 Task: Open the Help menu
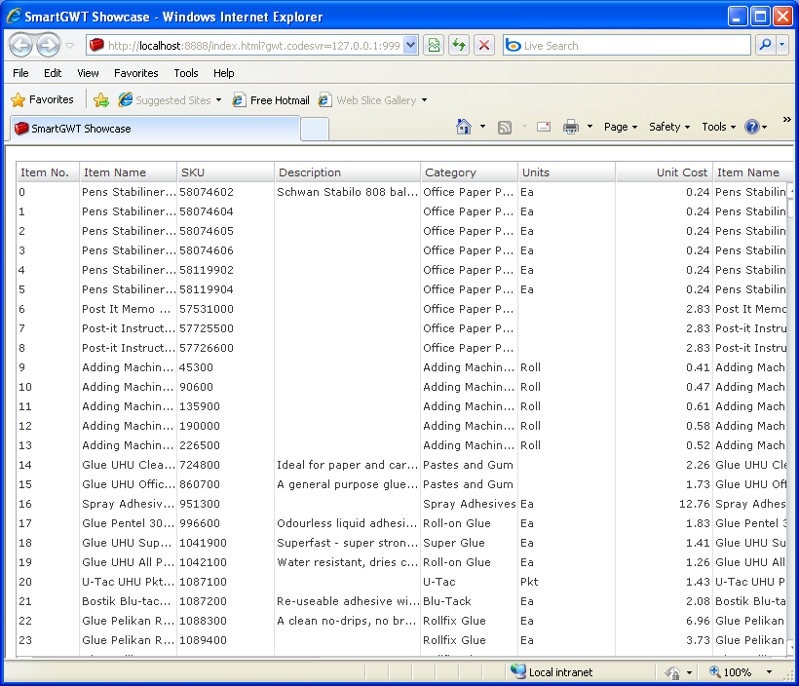224,73
